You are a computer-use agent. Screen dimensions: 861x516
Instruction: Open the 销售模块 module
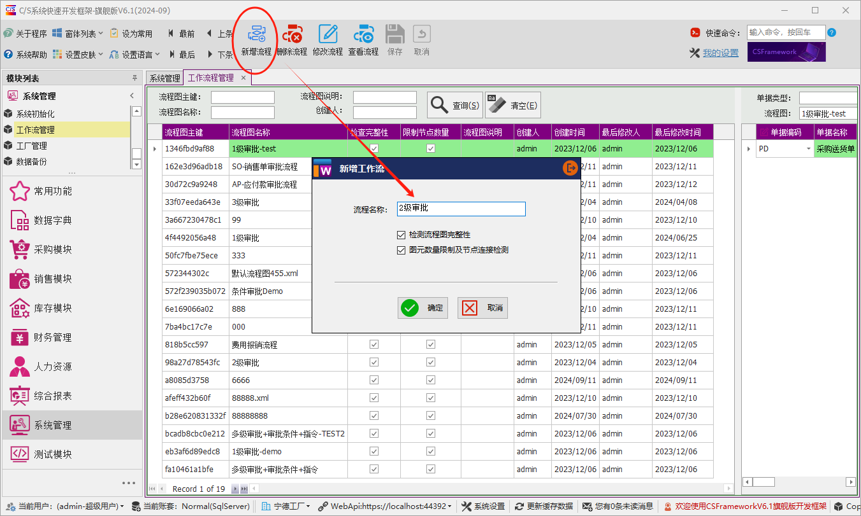point(73,279)
